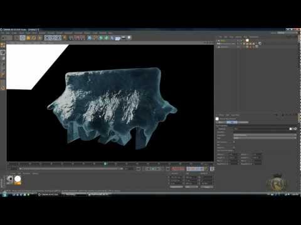This screenshot has width=301, height=225.
Task: Open the Material Manager Texture menu
Action: point(35,173)
